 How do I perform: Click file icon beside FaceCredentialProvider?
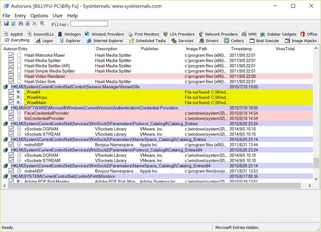(x=19, y=113)
